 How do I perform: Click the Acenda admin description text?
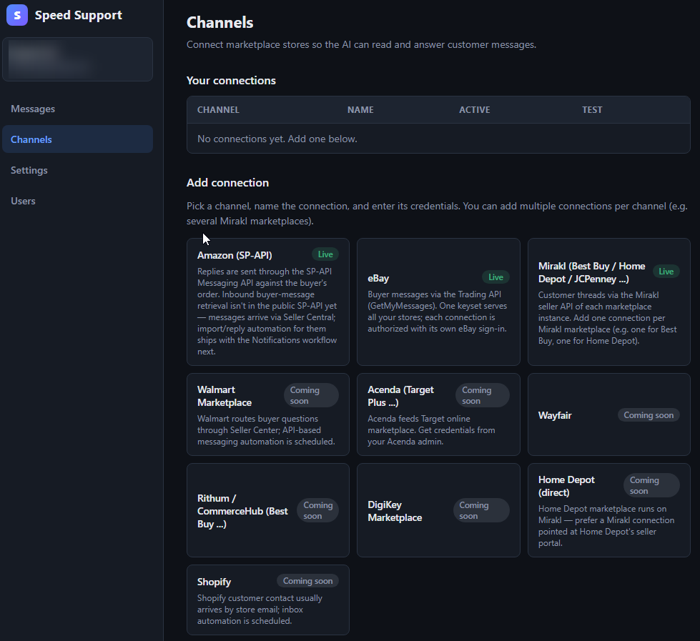tap(431, 430)
